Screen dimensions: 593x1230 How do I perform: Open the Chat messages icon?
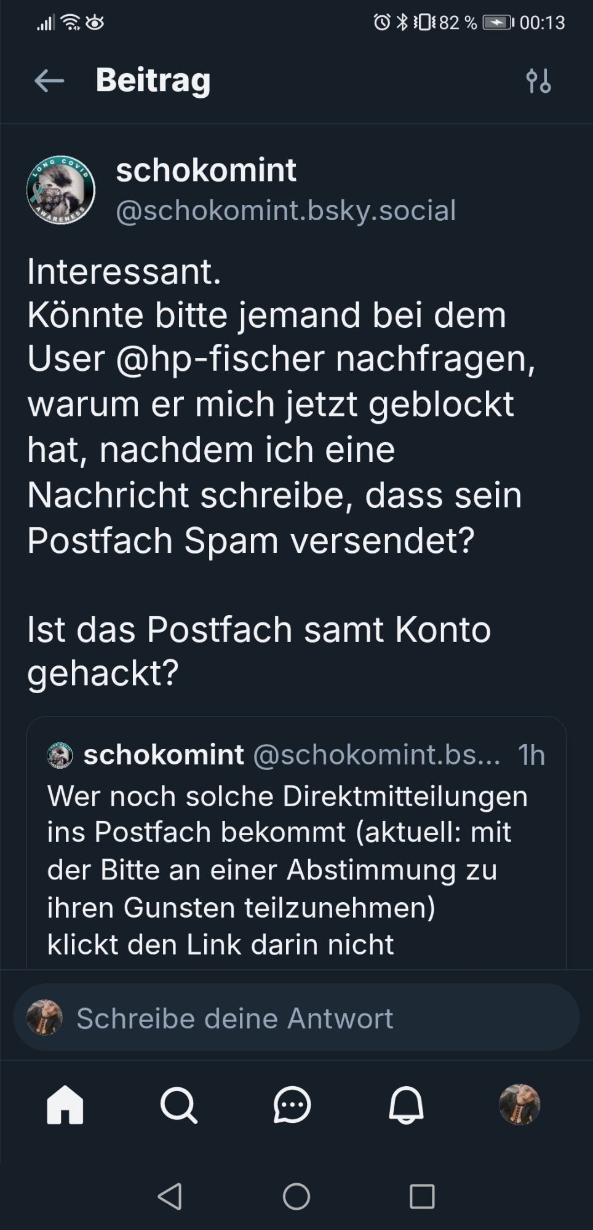pos(292,1105)
